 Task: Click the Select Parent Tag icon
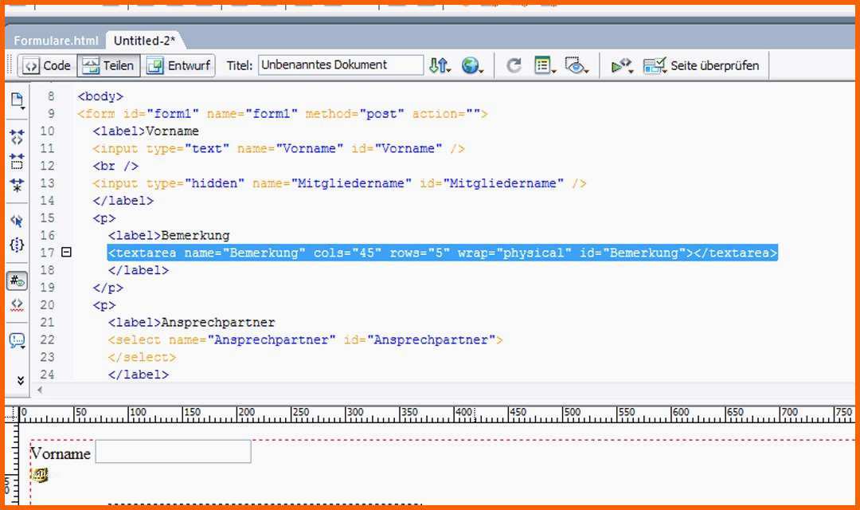coord(17,220)
